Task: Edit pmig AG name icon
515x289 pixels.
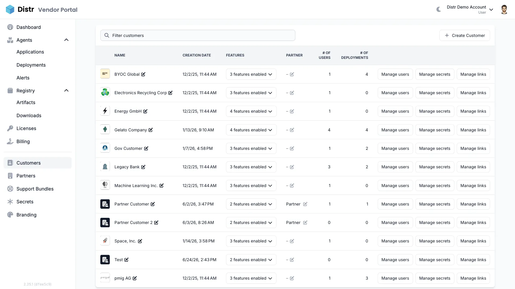Action: [x=135, y=278]
